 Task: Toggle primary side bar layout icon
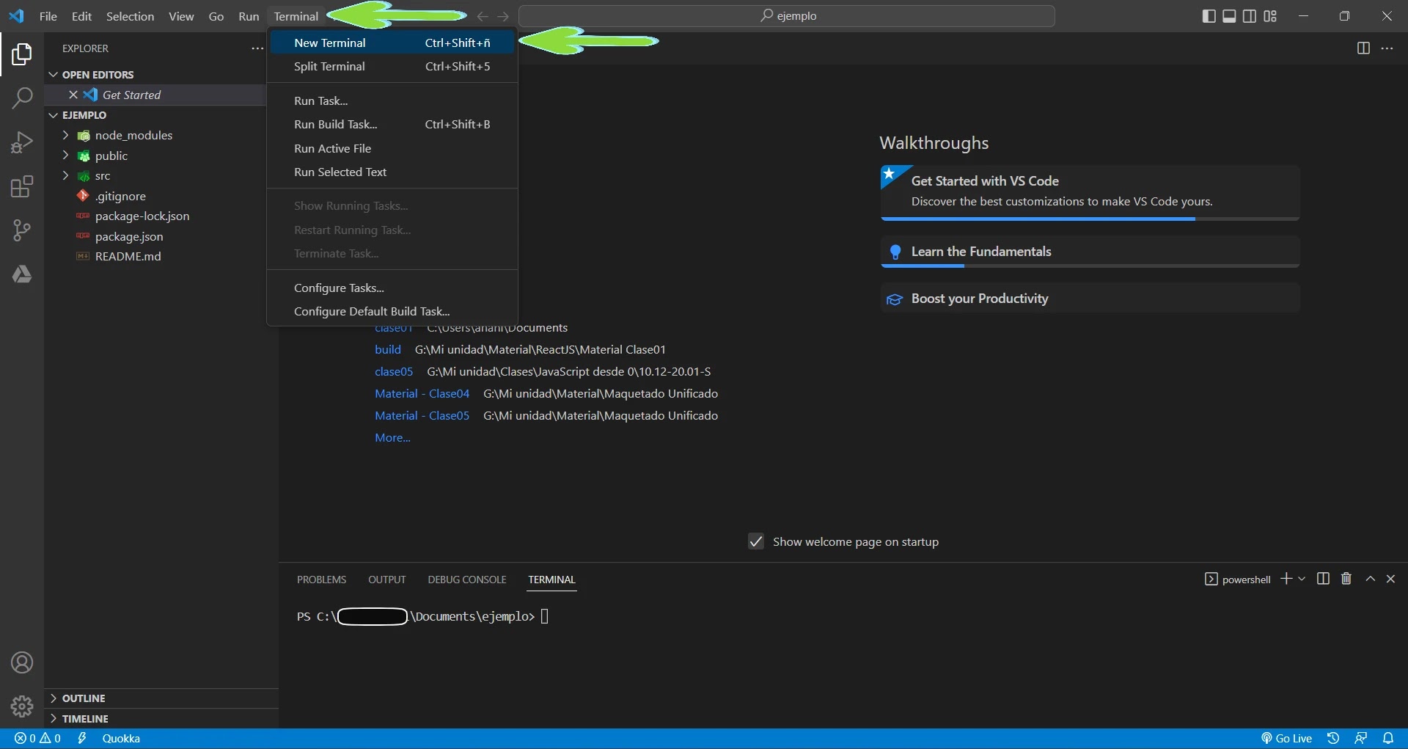tap(1209, 16)
